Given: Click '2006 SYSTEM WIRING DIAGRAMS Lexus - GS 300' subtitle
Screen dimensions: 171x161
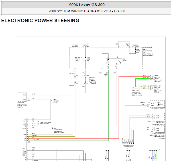Looking at the screenshot, I should click(x=87, y=11).
